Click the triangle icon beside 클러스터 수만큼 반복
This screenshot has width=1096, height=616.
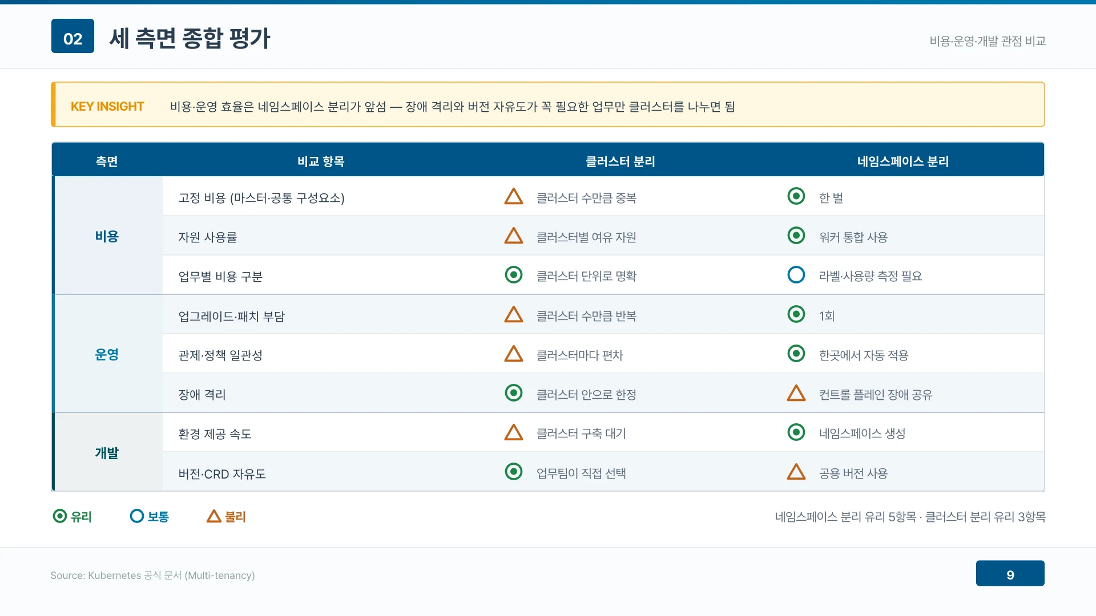tap(514, 315)
